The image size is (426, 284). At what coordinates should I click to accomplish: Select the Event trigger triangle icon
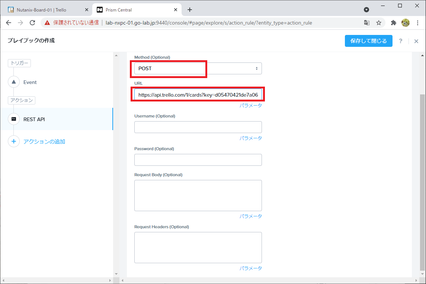coord(14,82)
